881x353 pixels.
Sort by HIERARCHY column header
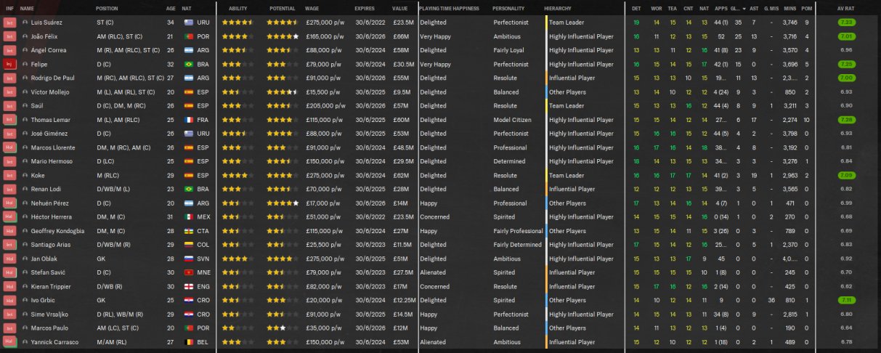click(x=557, y=8)
